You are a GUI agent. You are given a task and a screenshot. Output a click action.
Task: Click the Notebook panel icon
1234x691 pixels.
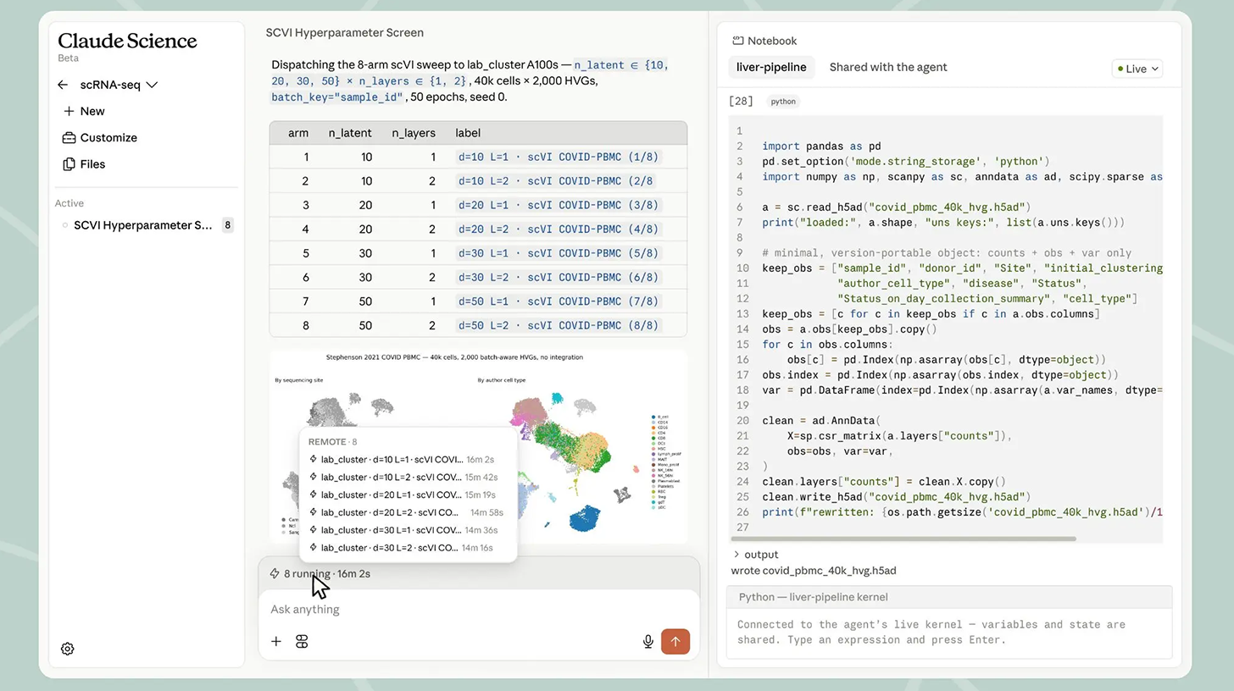tap(738, 41)
